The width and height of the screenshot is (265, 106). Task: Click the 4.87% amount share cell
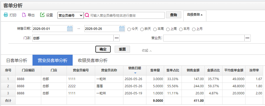pos(213,93)
